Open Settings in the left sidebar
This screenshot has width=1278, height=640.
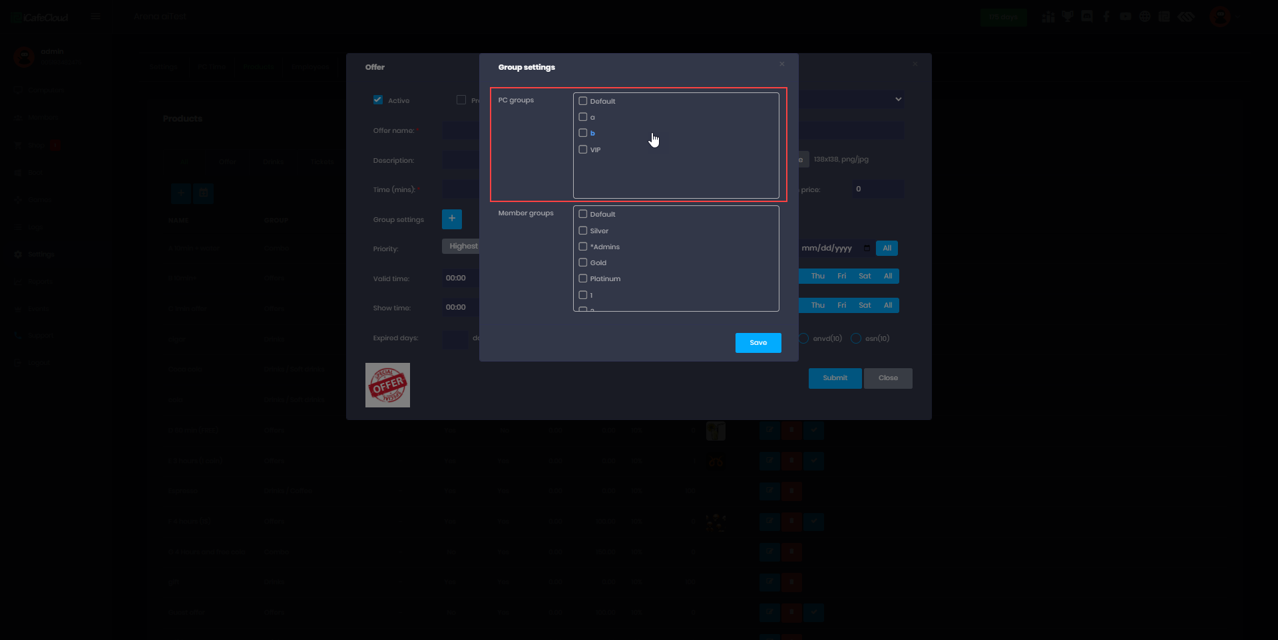(x=35, y=254)
